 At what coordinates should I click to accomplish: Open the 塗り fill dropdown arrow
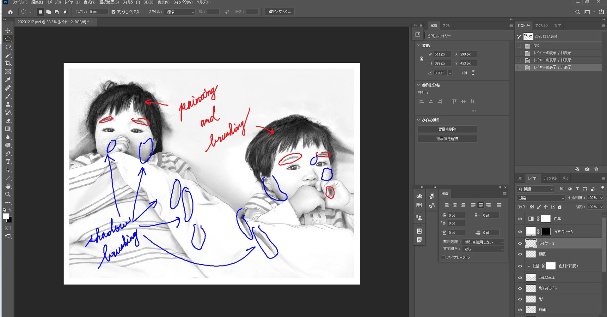[601, 207]
